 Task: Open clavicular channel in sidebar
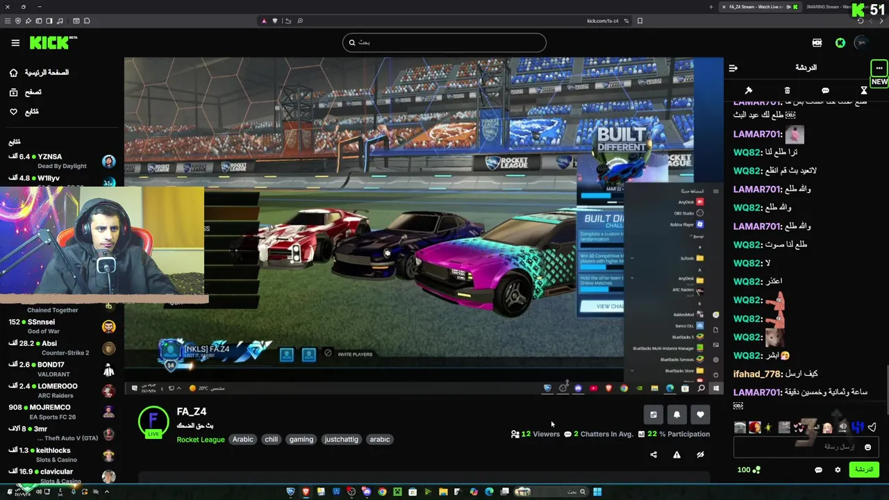coord(62,476)
